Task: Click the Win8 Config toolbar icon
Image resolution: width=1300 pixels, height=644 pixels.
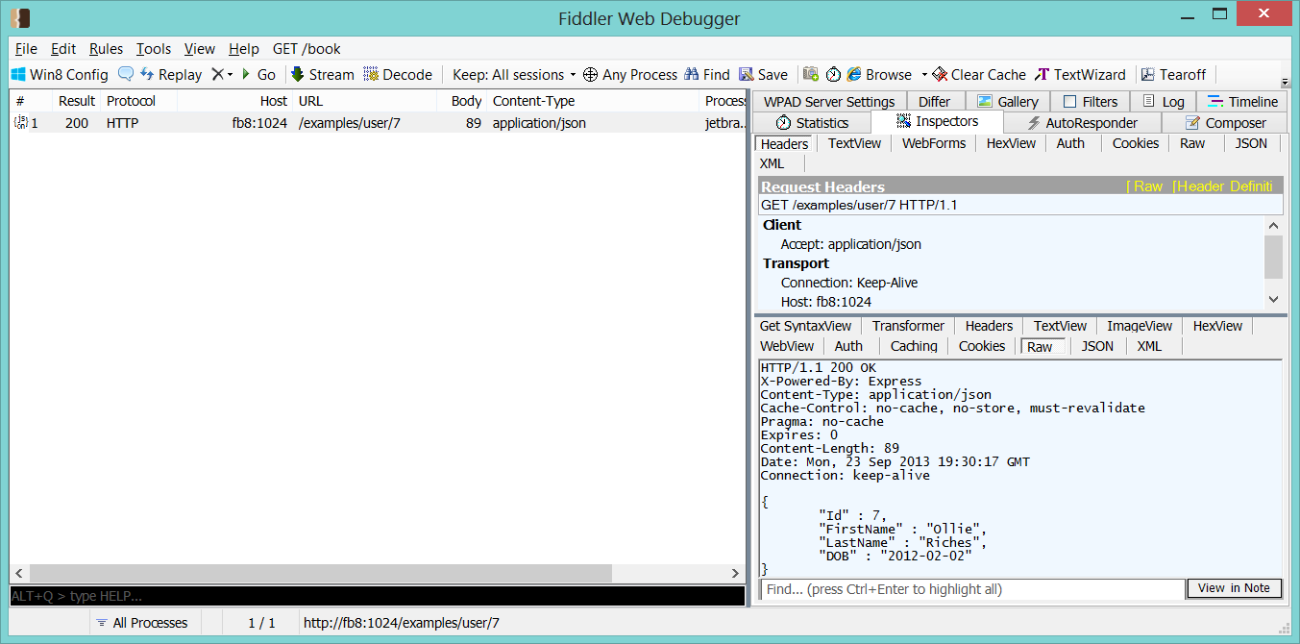Action: coord(18,74)
